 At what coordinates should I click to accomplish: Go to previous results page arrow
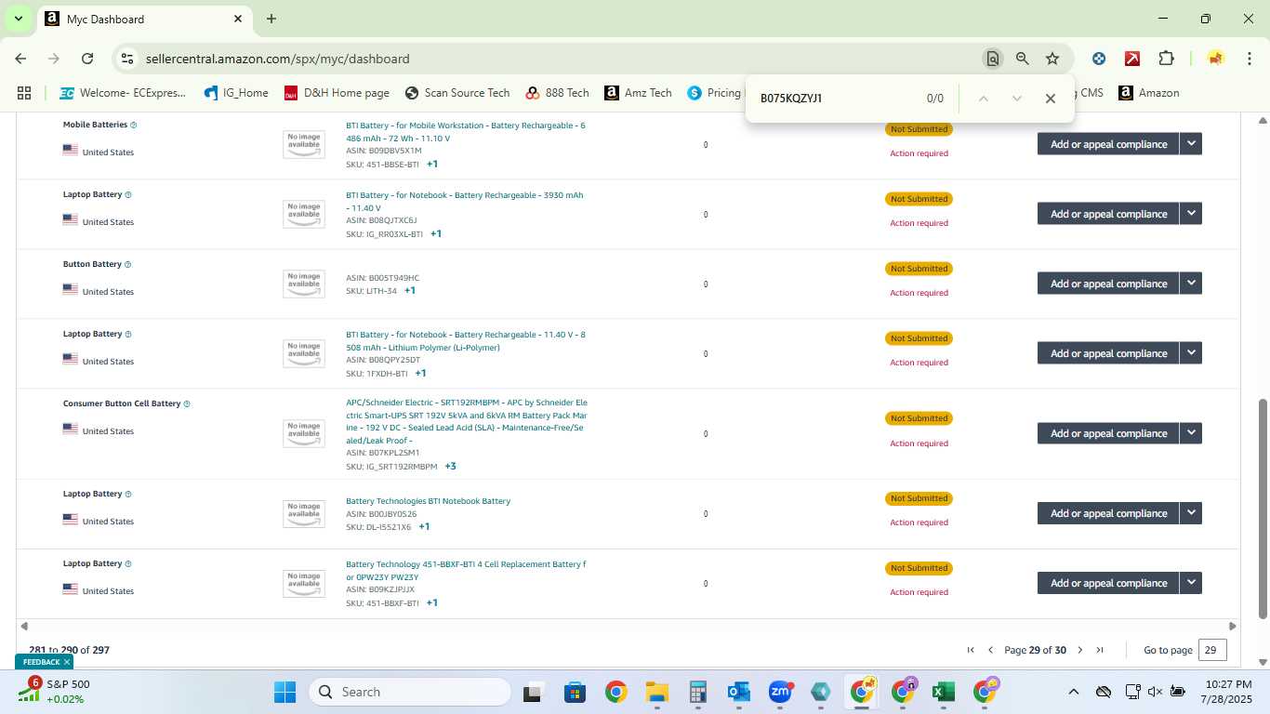pyautogui.click(x=990, y=650)
